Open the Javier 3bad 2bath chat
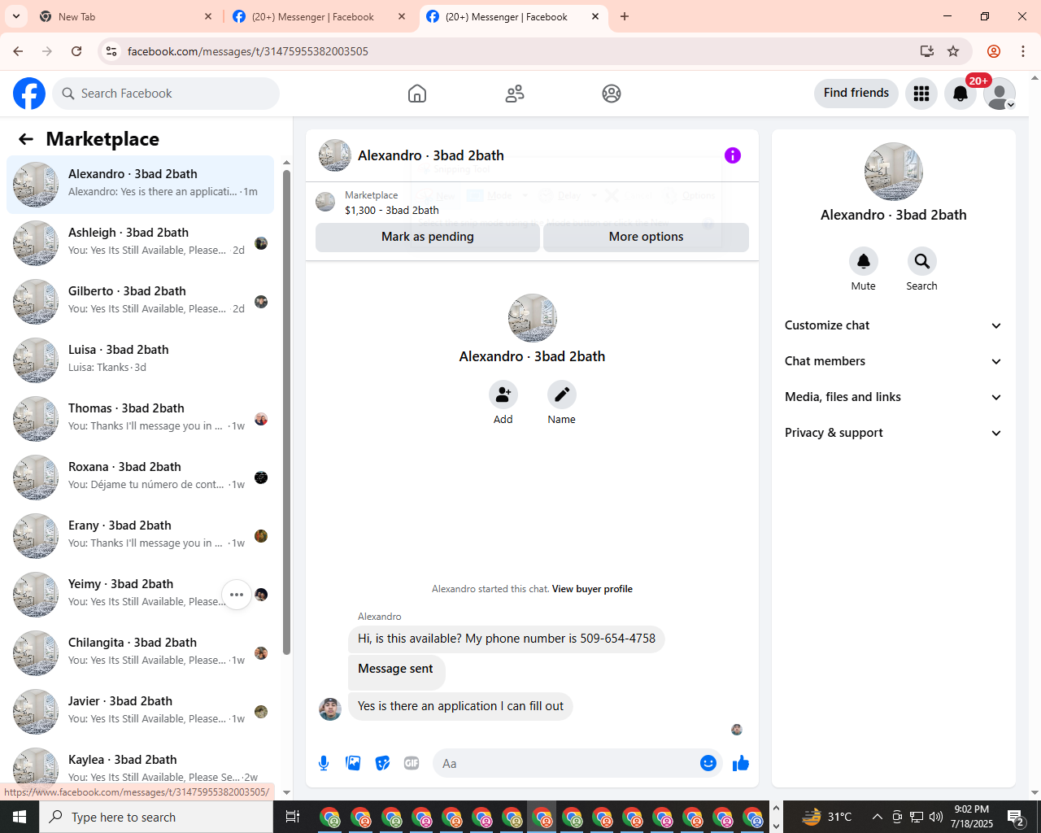 (140, 712)
